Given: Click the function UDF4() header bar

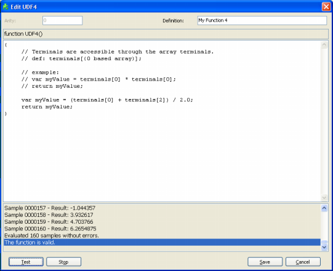Looking at the screenshot, I should [x=166, y=34].
